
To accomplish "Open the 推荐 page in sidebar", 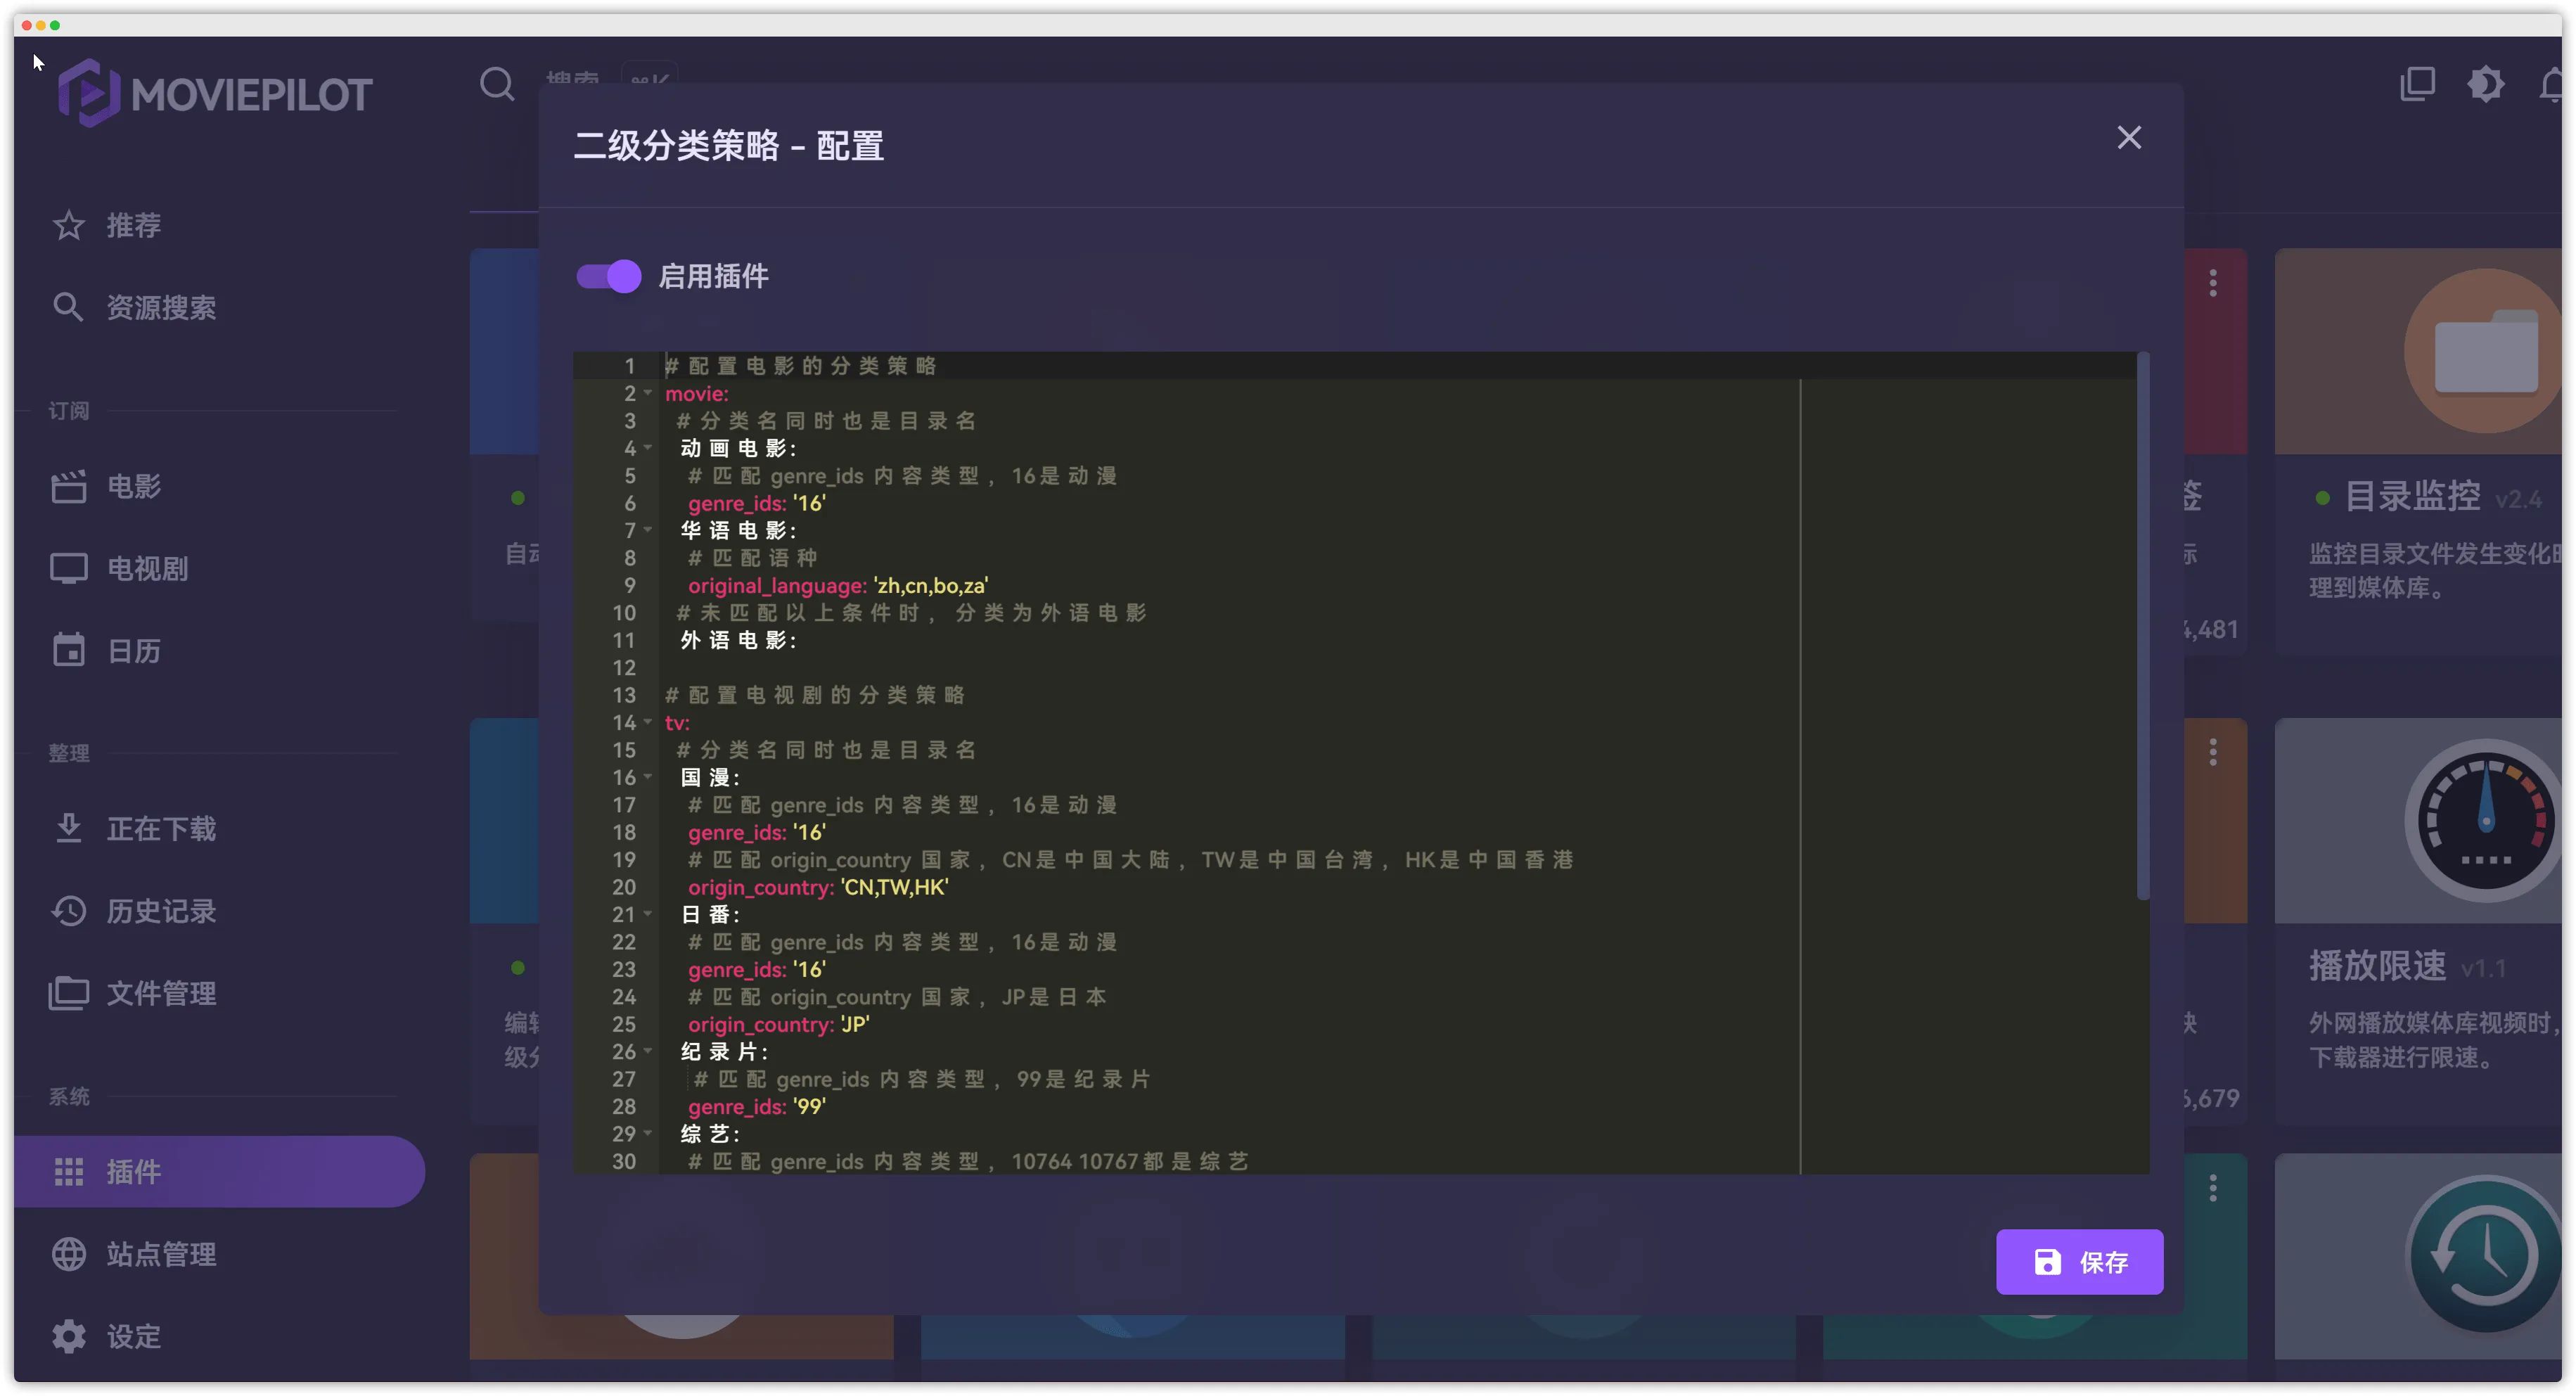I will click(220, 225).
